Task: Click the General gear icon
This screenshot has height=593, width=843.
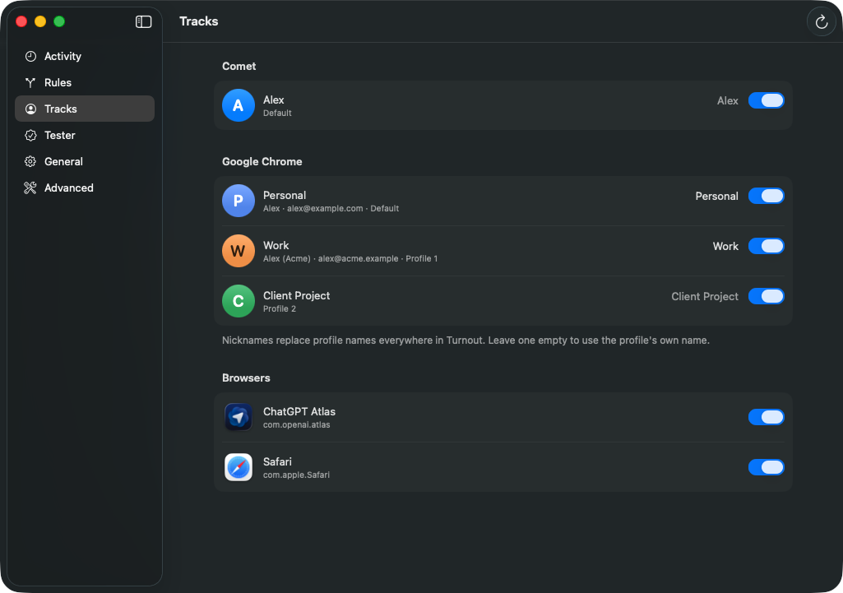Action: coord(30,161)
